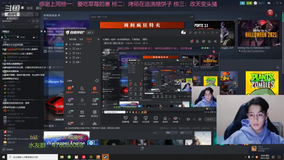Click Steam library grid view icon

37,14
